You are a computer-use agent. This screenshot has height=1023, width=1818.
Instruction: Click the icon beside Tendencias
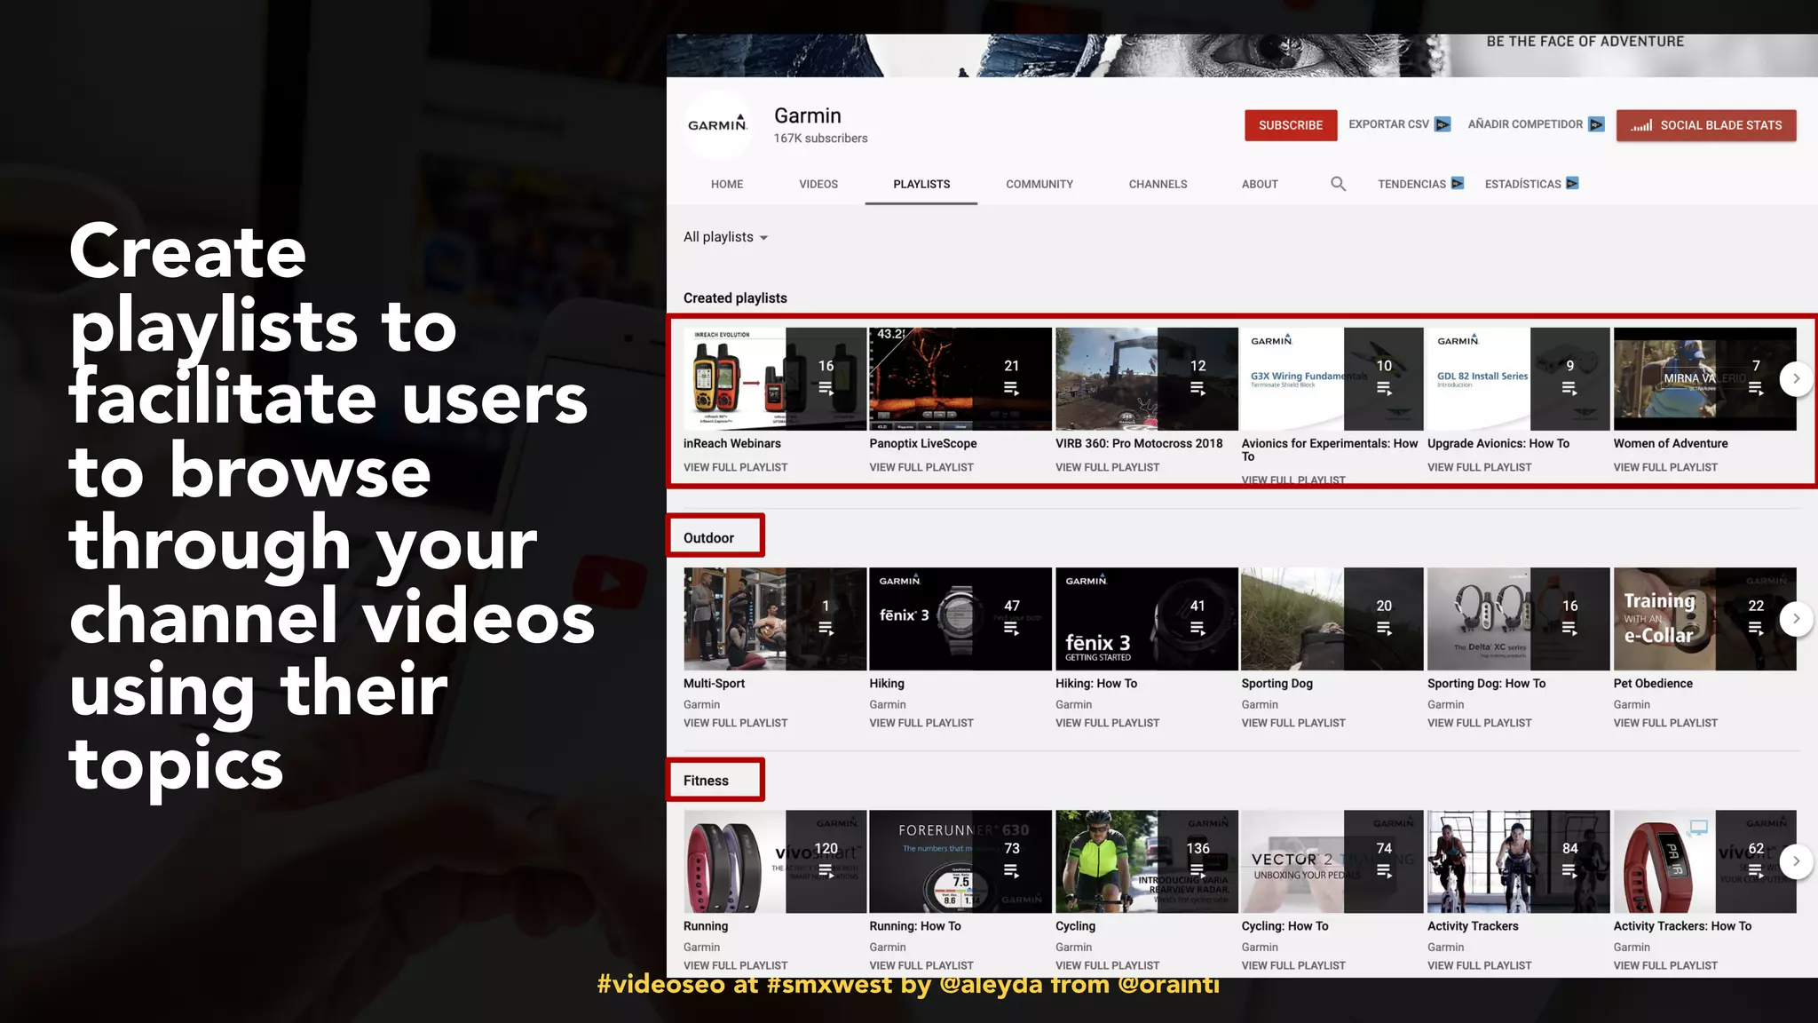point(1458,183)
